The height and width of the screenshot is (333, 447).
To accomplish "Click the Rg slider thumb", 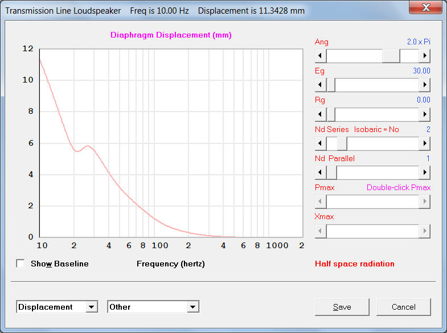I will pyautogui.click(x=331, y=114).
